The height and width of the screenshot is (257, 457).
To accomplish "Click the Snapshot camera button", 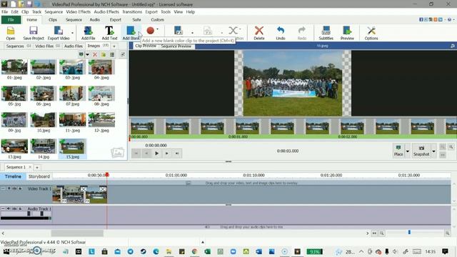I will 421,151.
